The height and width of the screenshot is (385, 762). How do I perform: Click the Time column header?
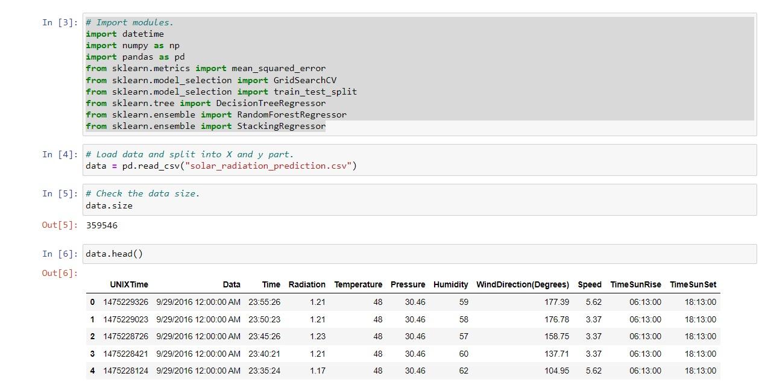(x=271, y=284)
